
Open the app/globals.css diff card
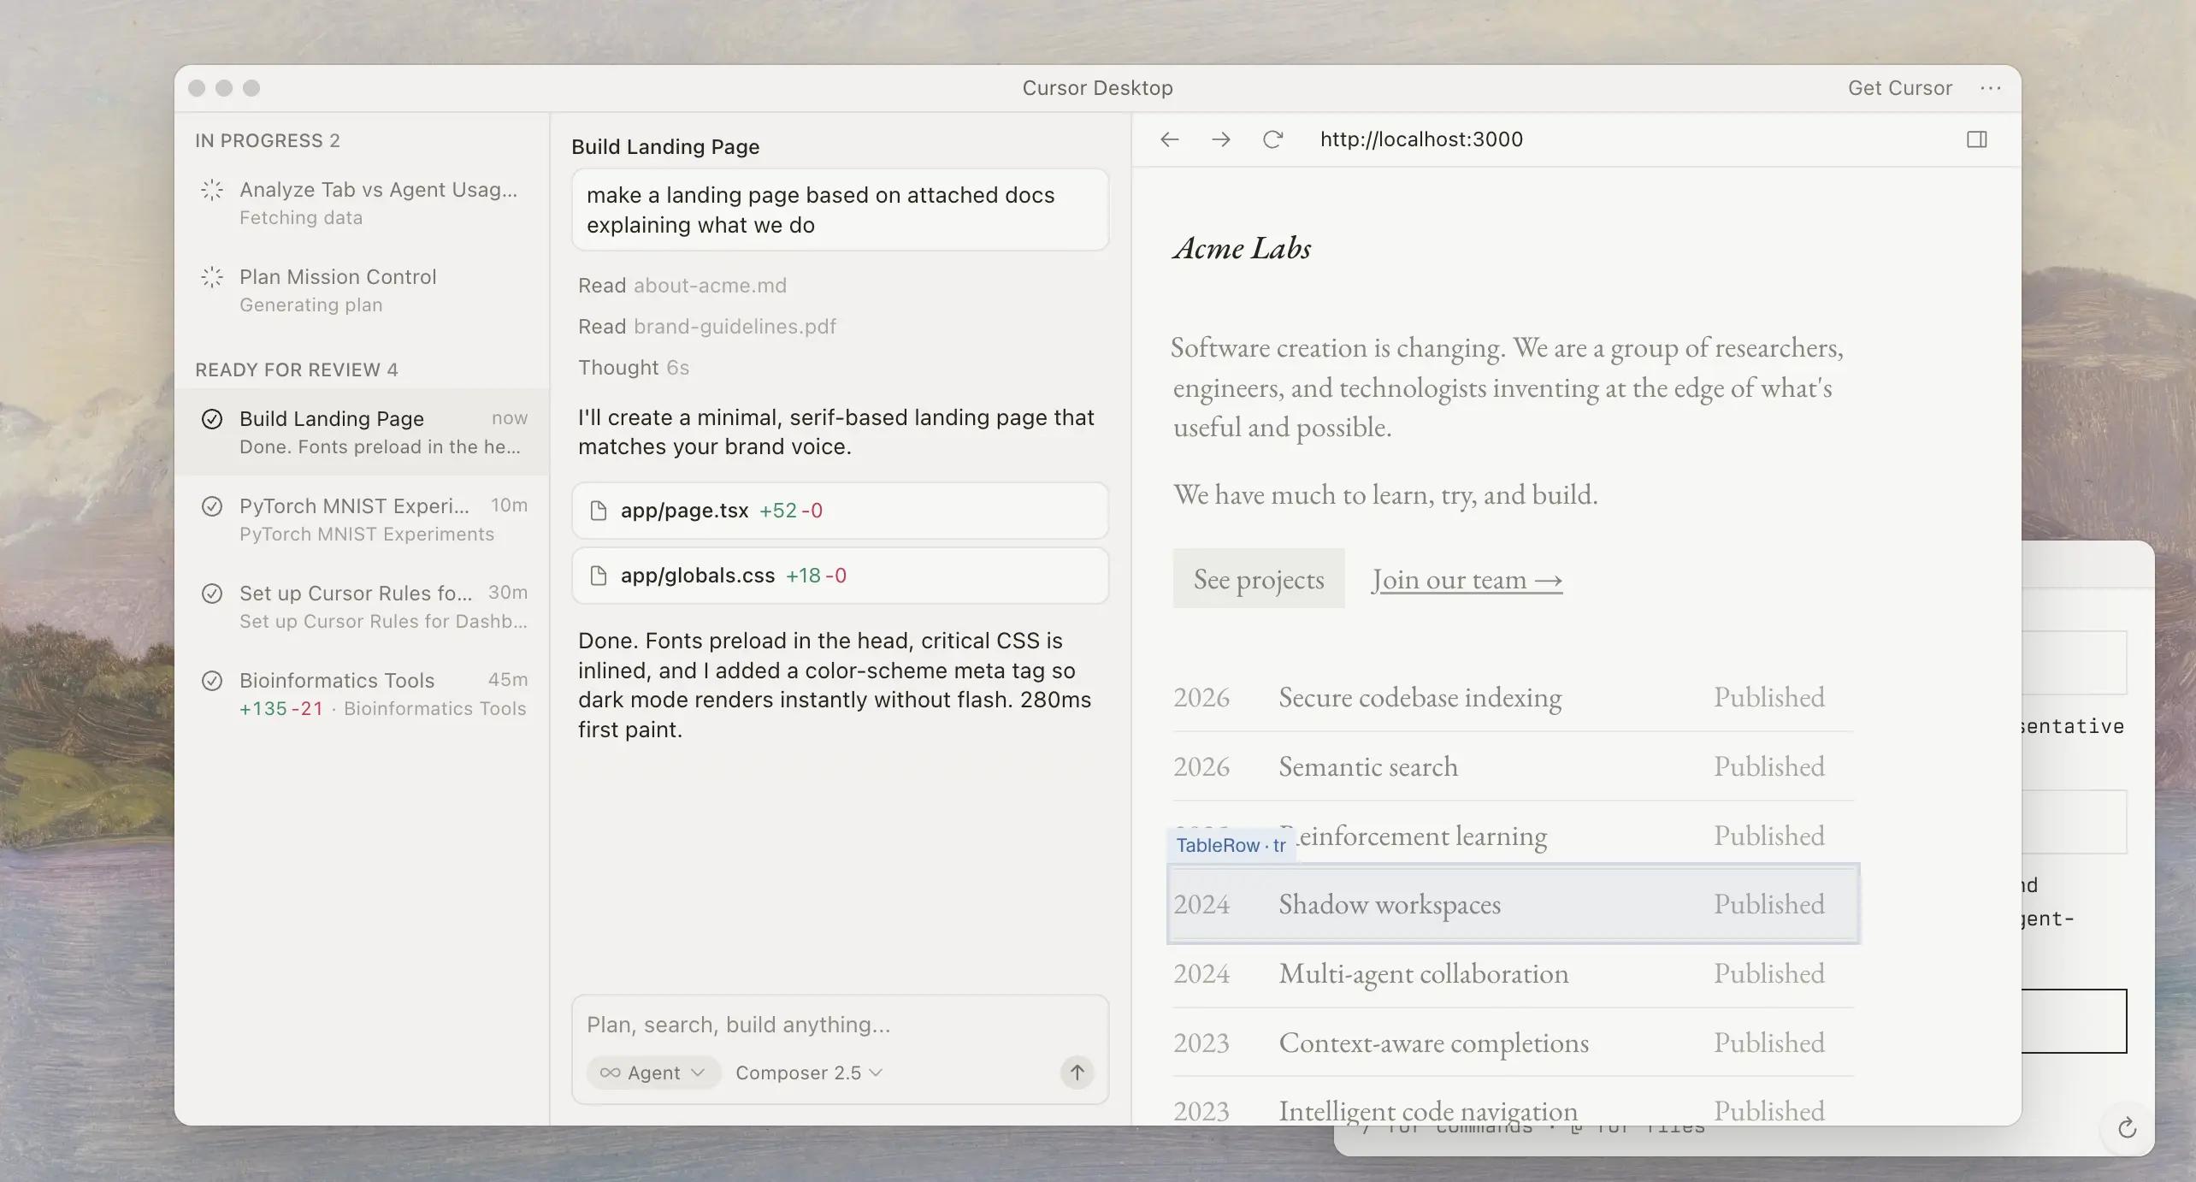[x=841, y=576]
